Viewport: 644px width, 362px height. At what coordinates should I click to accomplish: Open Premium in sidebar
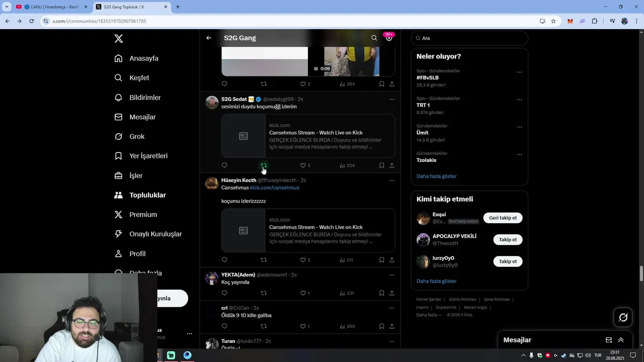pos(135,215)
